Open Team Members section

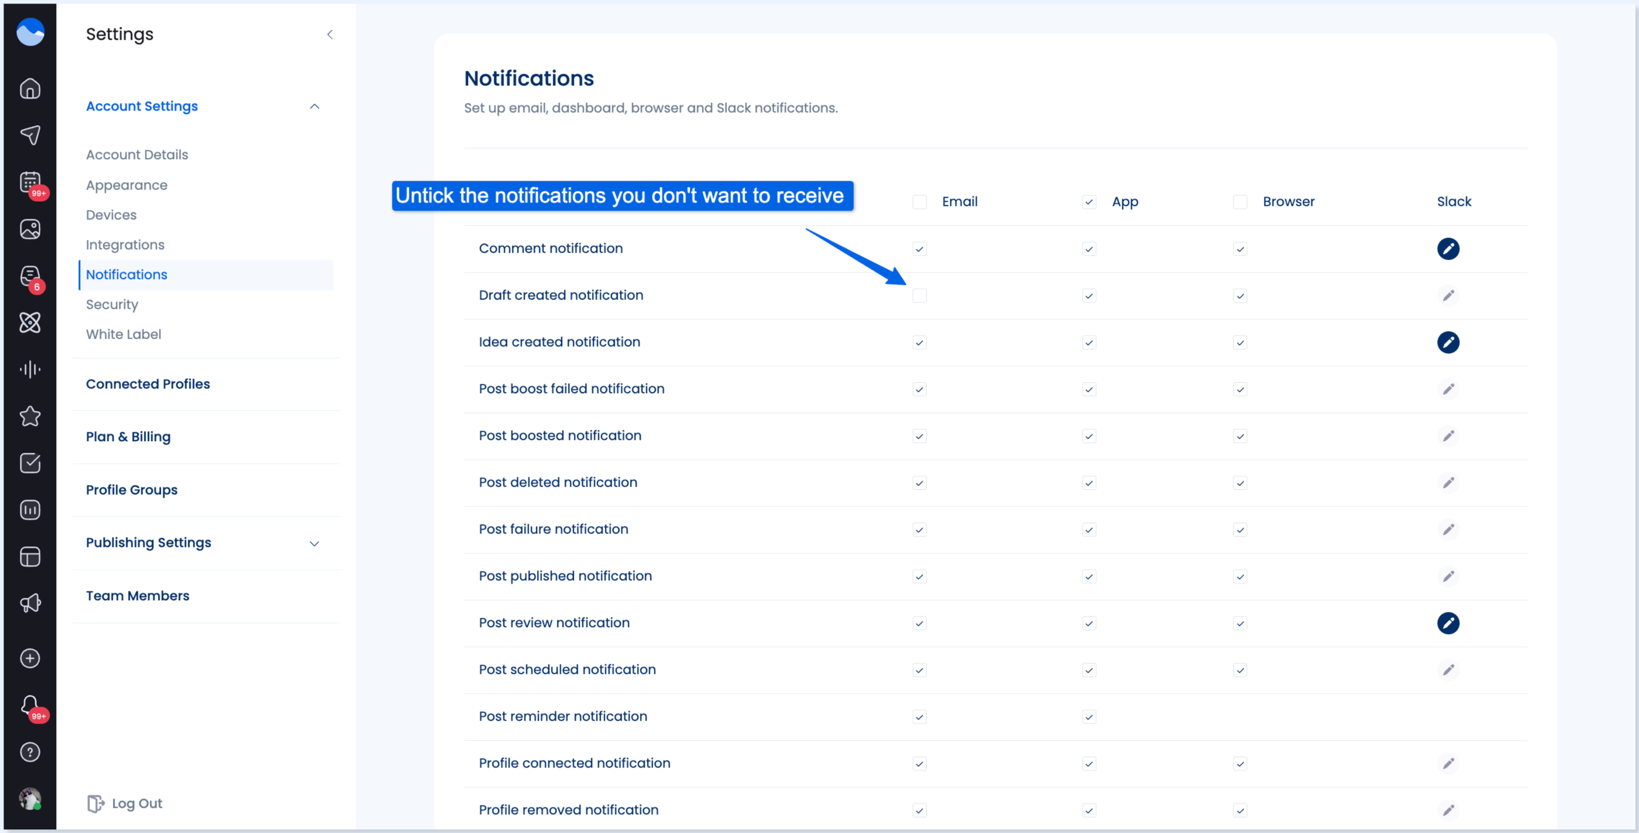137,596
